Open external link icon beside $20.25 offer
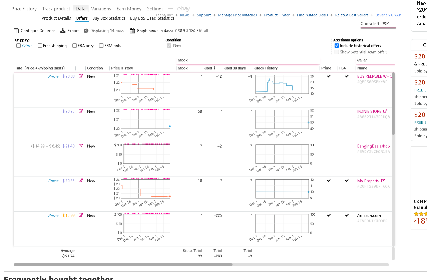 pos(80,111)
